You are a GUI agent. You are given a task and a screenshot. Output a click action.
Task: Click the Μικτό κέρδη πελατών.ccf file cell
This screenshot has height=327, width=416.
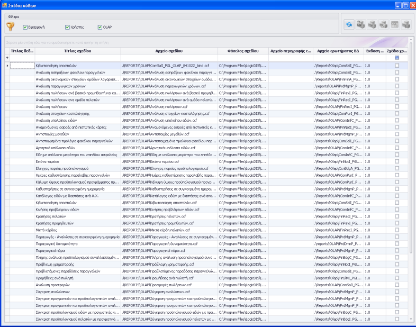pyautogui.click(x=169, y=230)
